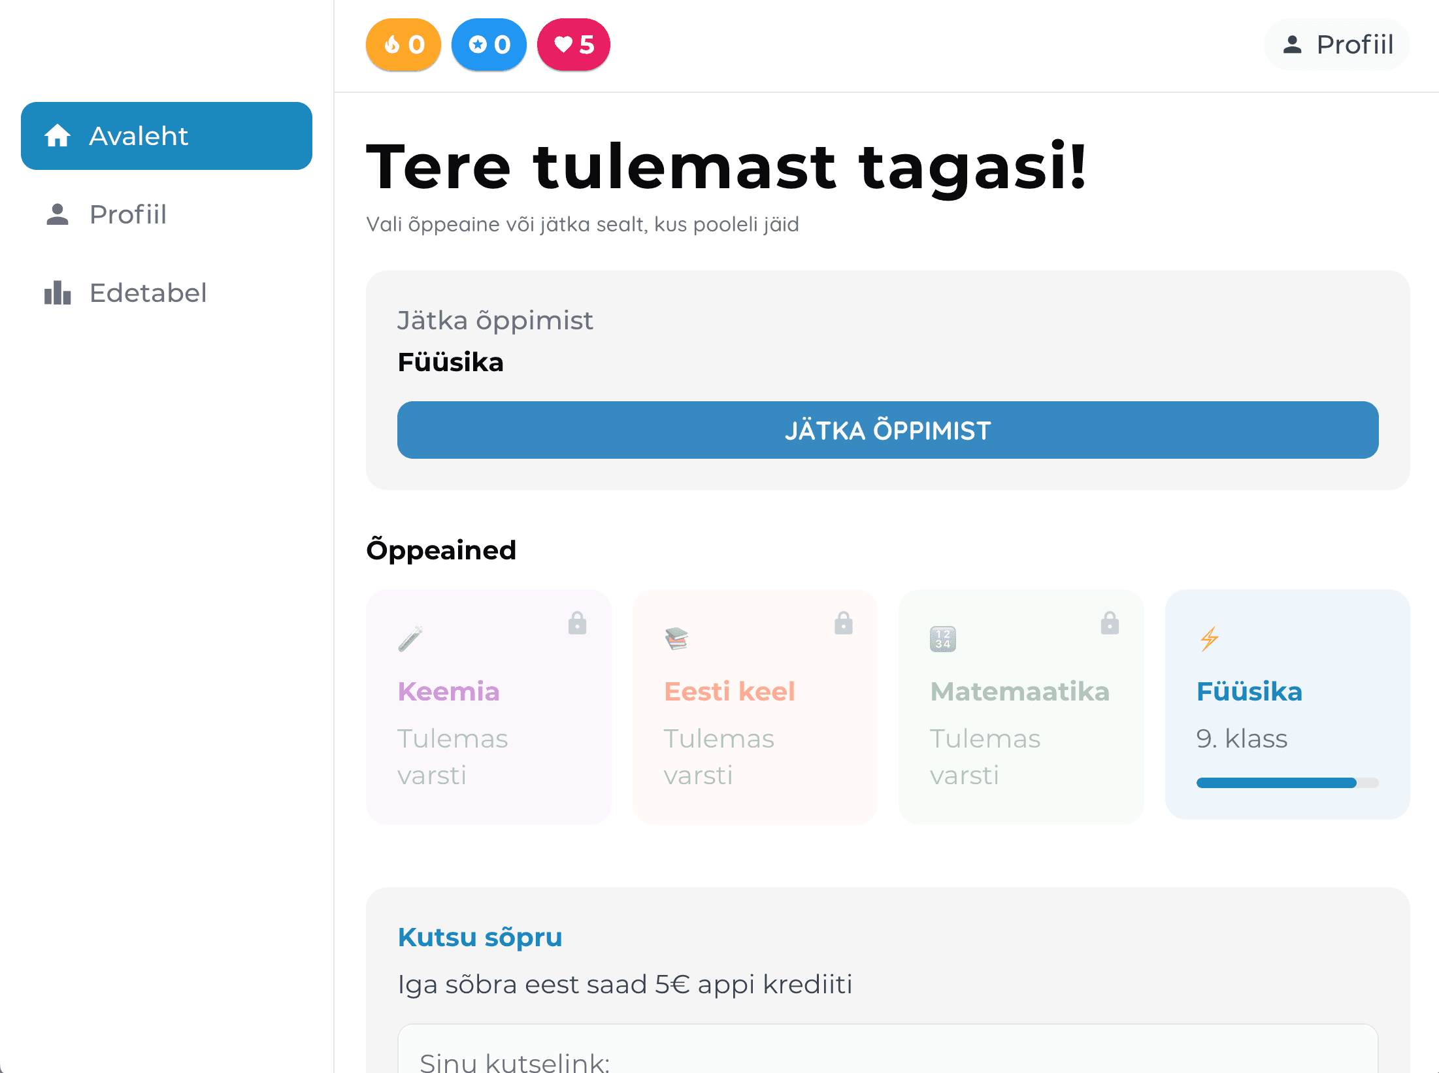The height and width of the screenshot is (1073, 1439).
Task: Open Profiil from the sidebar
Action: [x=128, y=214]
